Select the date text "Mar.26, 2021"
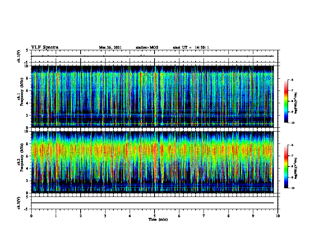The width and height of the screenshot is (313, 242). [x=110, y=47]
